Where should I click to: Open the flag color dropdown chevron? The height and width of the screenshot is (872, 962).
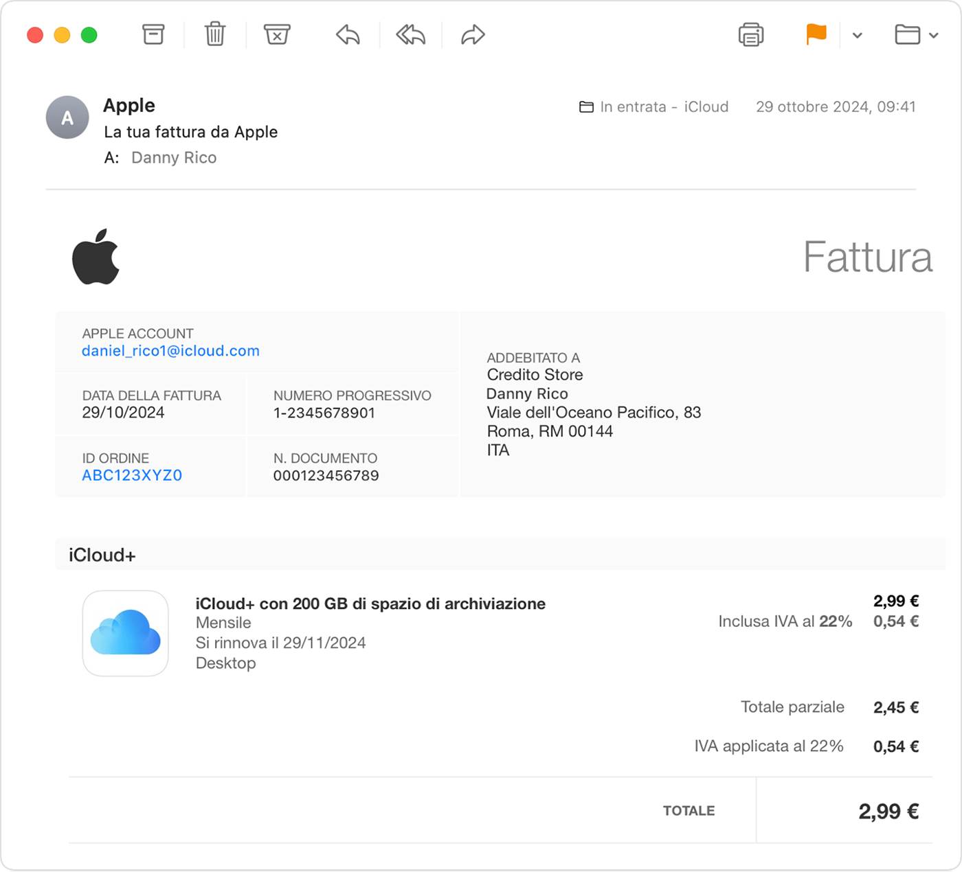click(856, 34)
